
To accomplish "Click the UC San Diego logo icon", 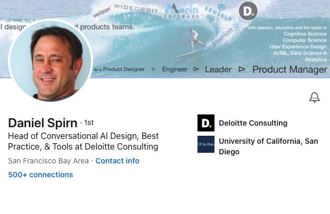I will [x=206, y=144].
